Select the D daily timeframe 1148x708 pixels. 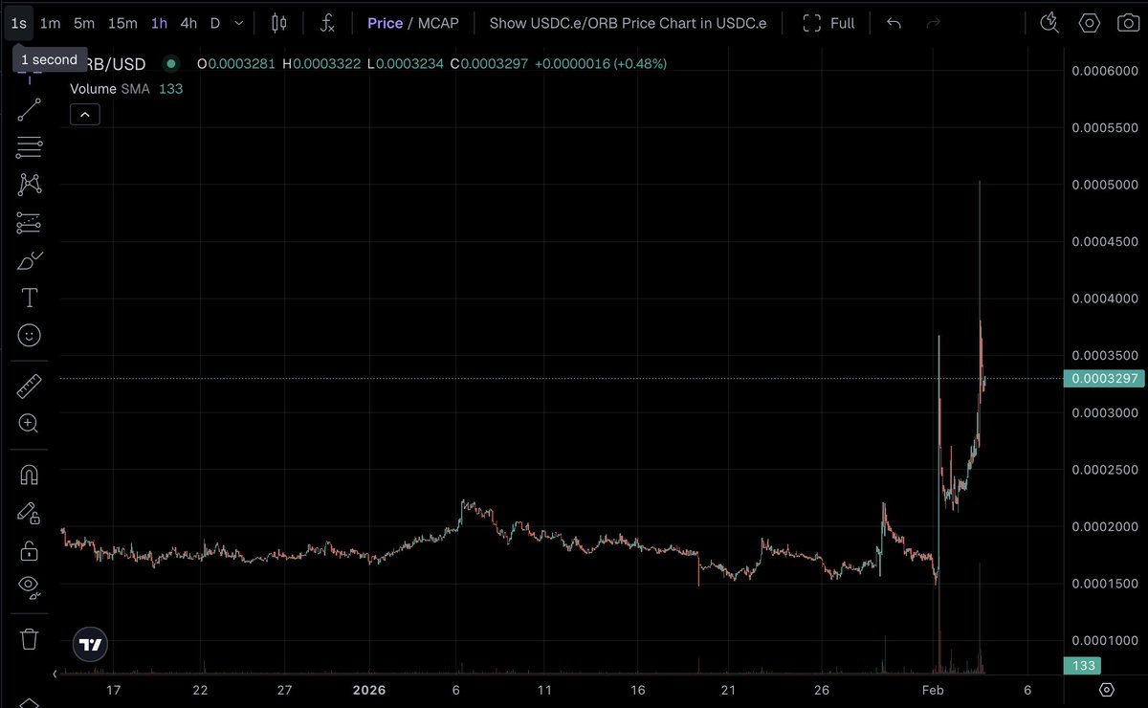click(215, 23)
